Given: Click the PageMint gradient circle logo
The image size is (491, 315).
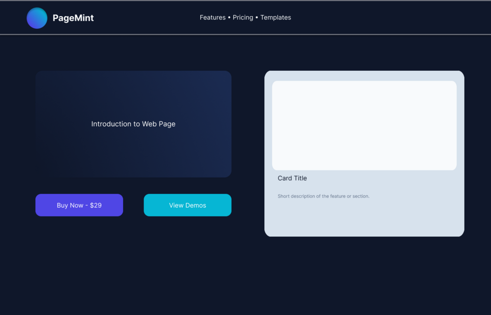Looking at the screenshot, I should (37, 18).
